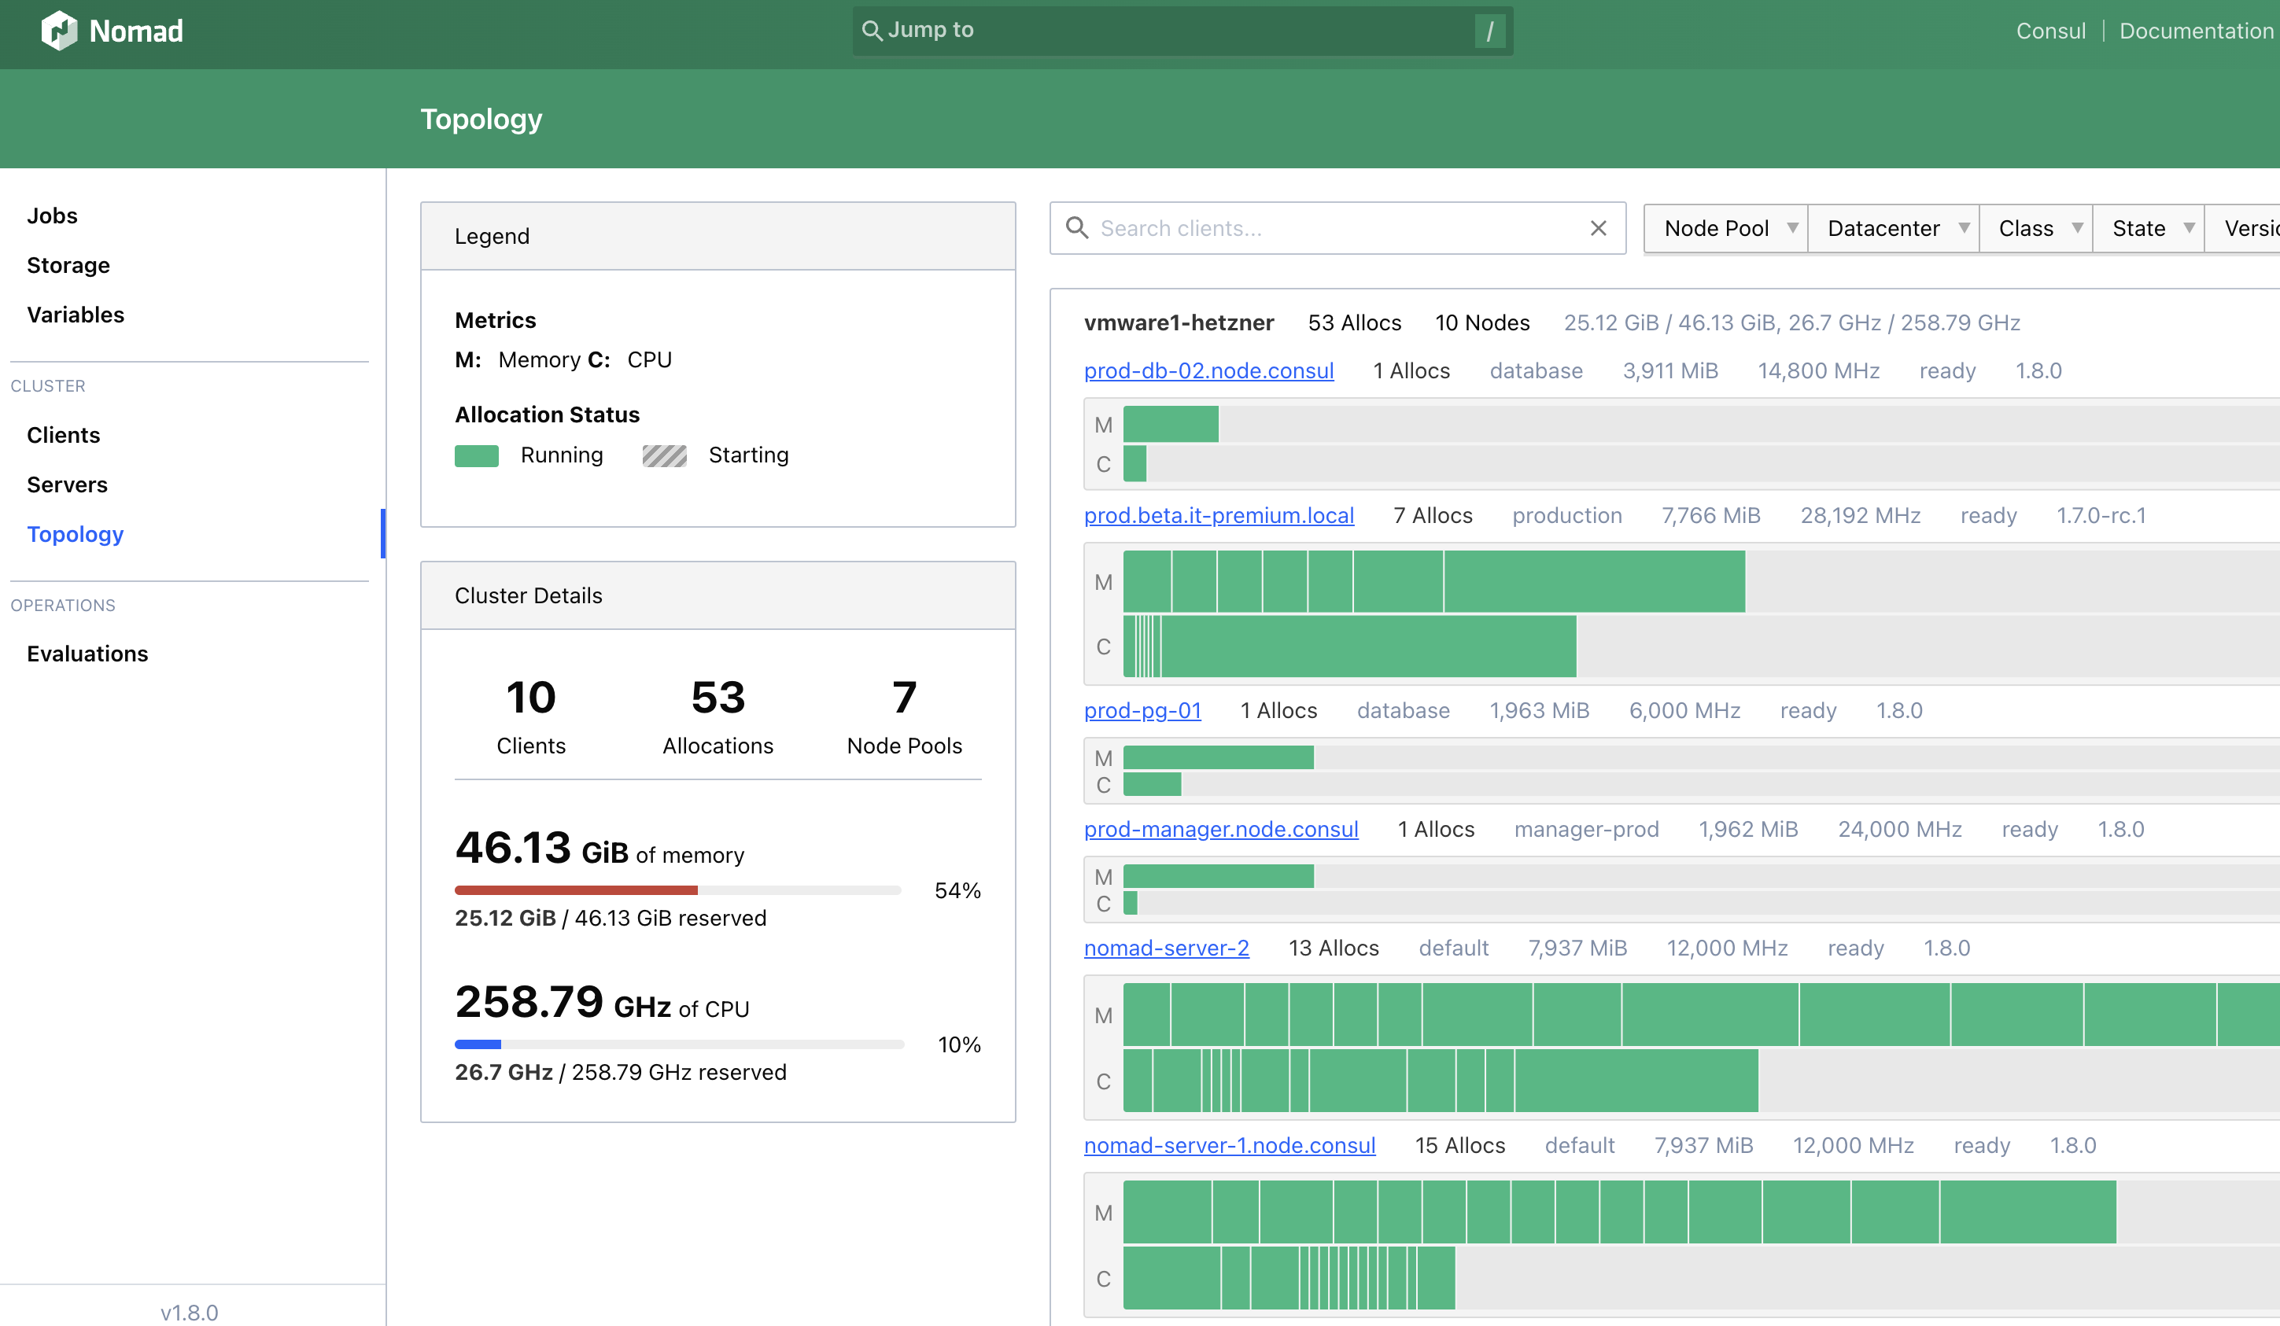This screenshot has height=1326, width=2280.
Task: Expand the Datacenter filter dropdown
Action: click(x=1893, y=228)
